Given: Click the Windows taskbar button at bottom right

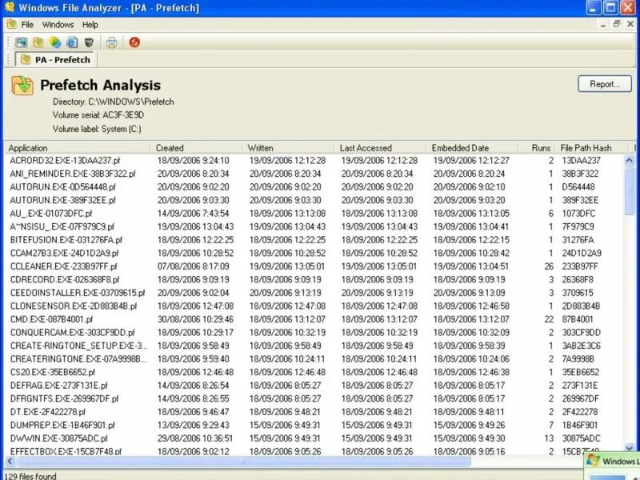Looking at the screenshot, I should click(x=612, y=462).
